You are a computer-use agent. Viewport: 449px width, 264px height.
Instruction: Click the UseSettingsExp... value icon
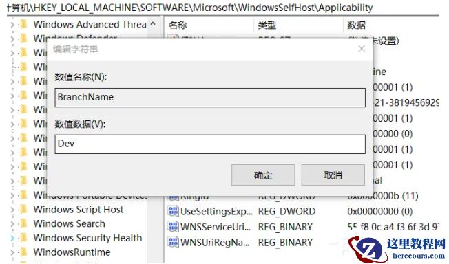click(174, 211)
